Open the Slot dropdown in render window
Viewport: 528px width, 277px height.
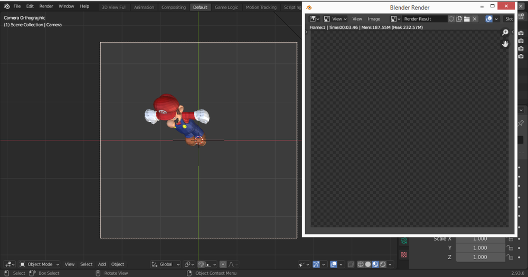(508, 19)
